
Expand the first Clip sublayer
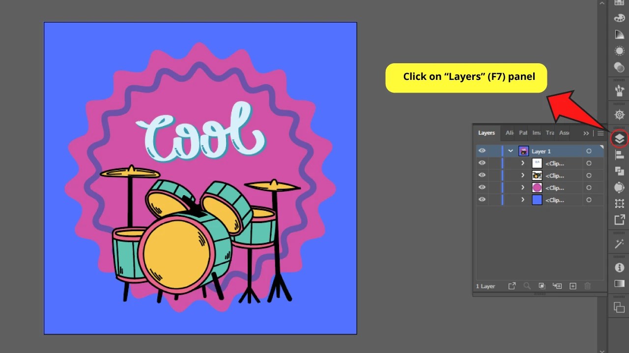pos(522,163)
